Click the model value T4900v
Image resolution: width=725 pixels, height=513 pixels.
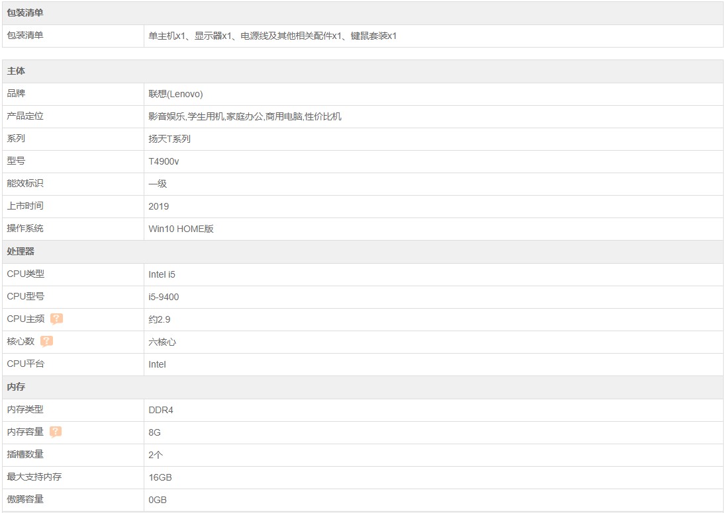point(164,161)
